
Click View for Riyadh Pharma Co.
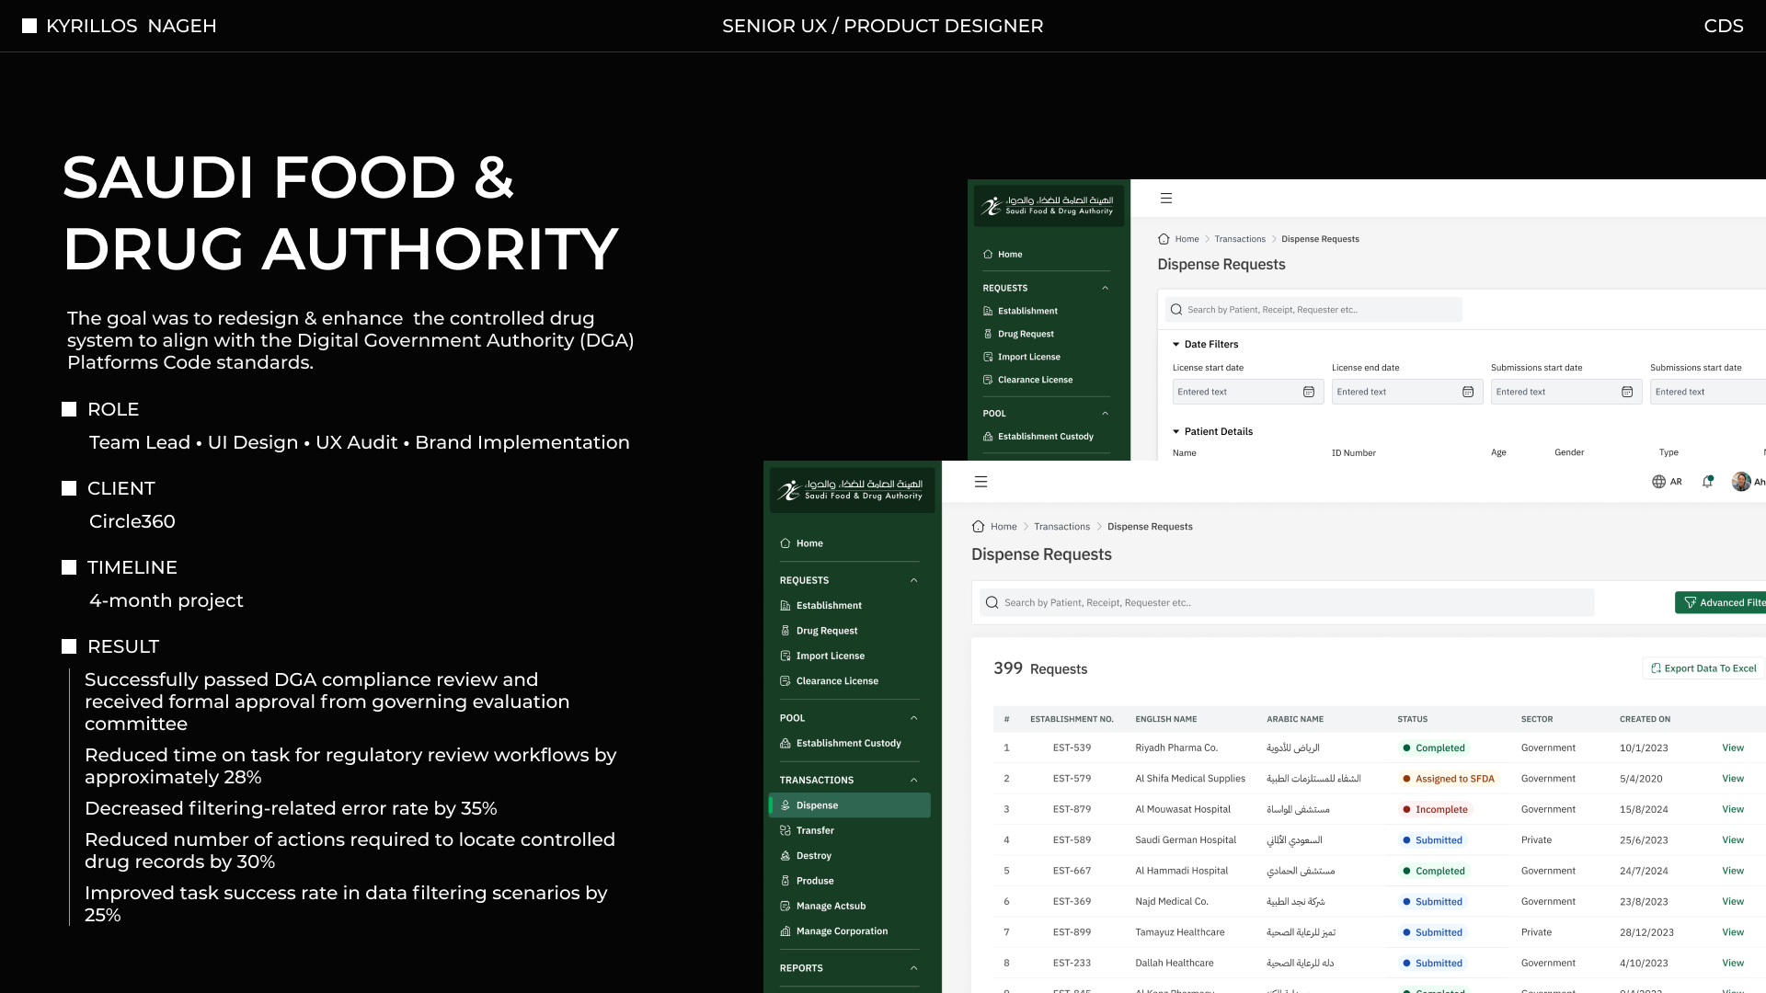click(x=1733, y=748)
